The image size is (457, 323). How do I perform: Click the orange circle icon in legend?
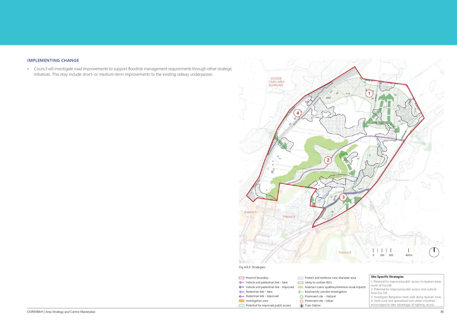pos(301,301)
